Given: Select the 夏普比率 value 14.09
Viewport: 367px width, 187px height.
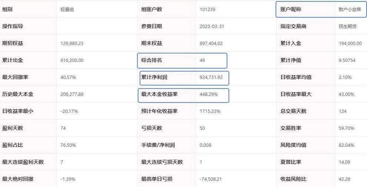Looking at the screenshot, I should pyautogui.click(x=344, y=162).
